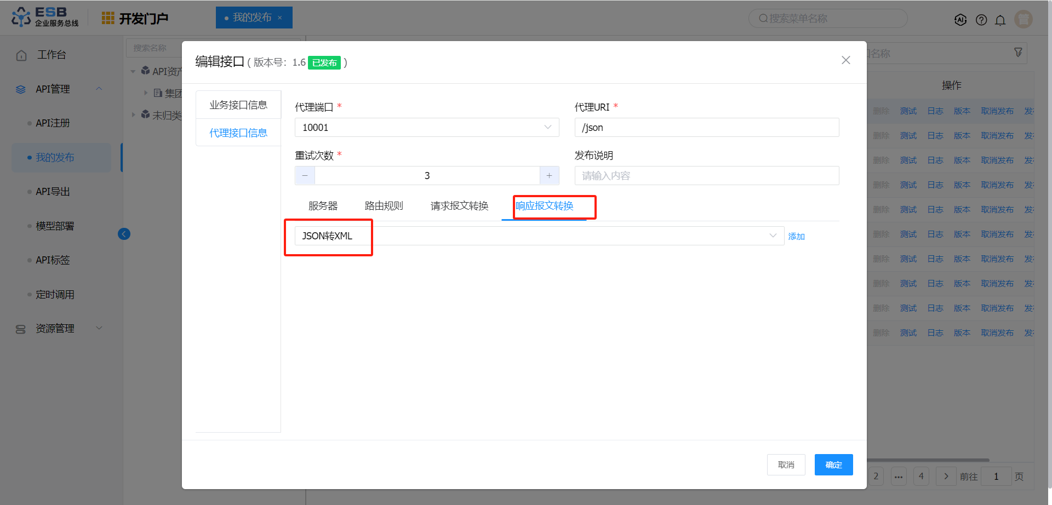Open the help question mark icon

pyautogui.click(x=981, y=20)
